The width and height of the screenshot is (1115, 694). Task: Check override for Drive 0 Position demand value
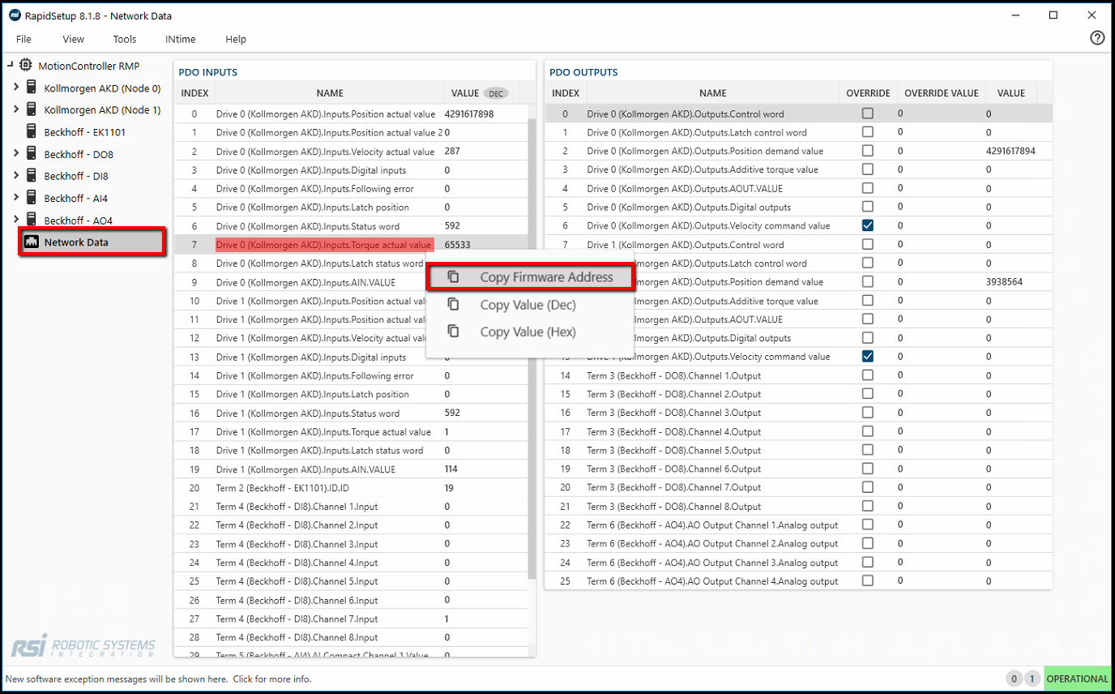(x=868, y=151)
